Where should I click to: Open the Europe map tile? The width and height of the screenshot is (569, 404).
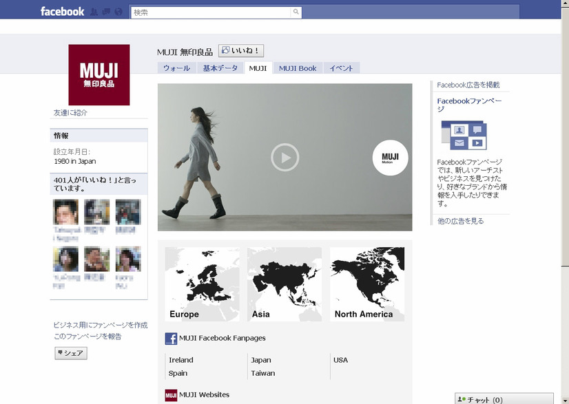(x=202, y=284)
